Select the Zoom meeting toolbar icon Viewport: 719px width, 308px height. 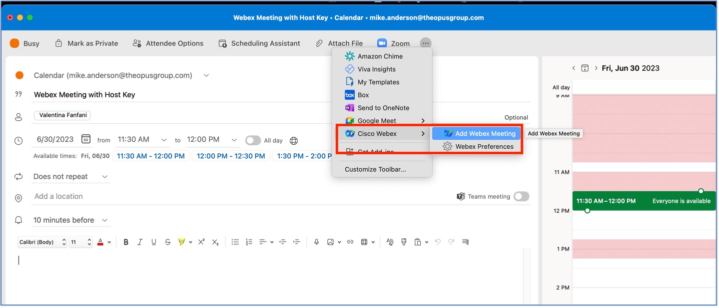394,43
